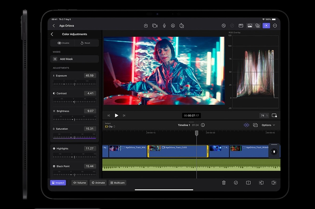This screenshot has width=315, height=209.
Task: Tap the microphone voiceover icon
Action: coord(164,25)
